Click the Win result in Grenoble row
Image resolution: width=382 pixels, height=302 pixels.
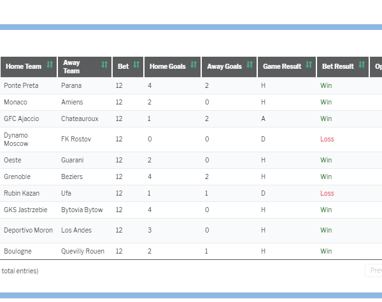pos(326,176)
